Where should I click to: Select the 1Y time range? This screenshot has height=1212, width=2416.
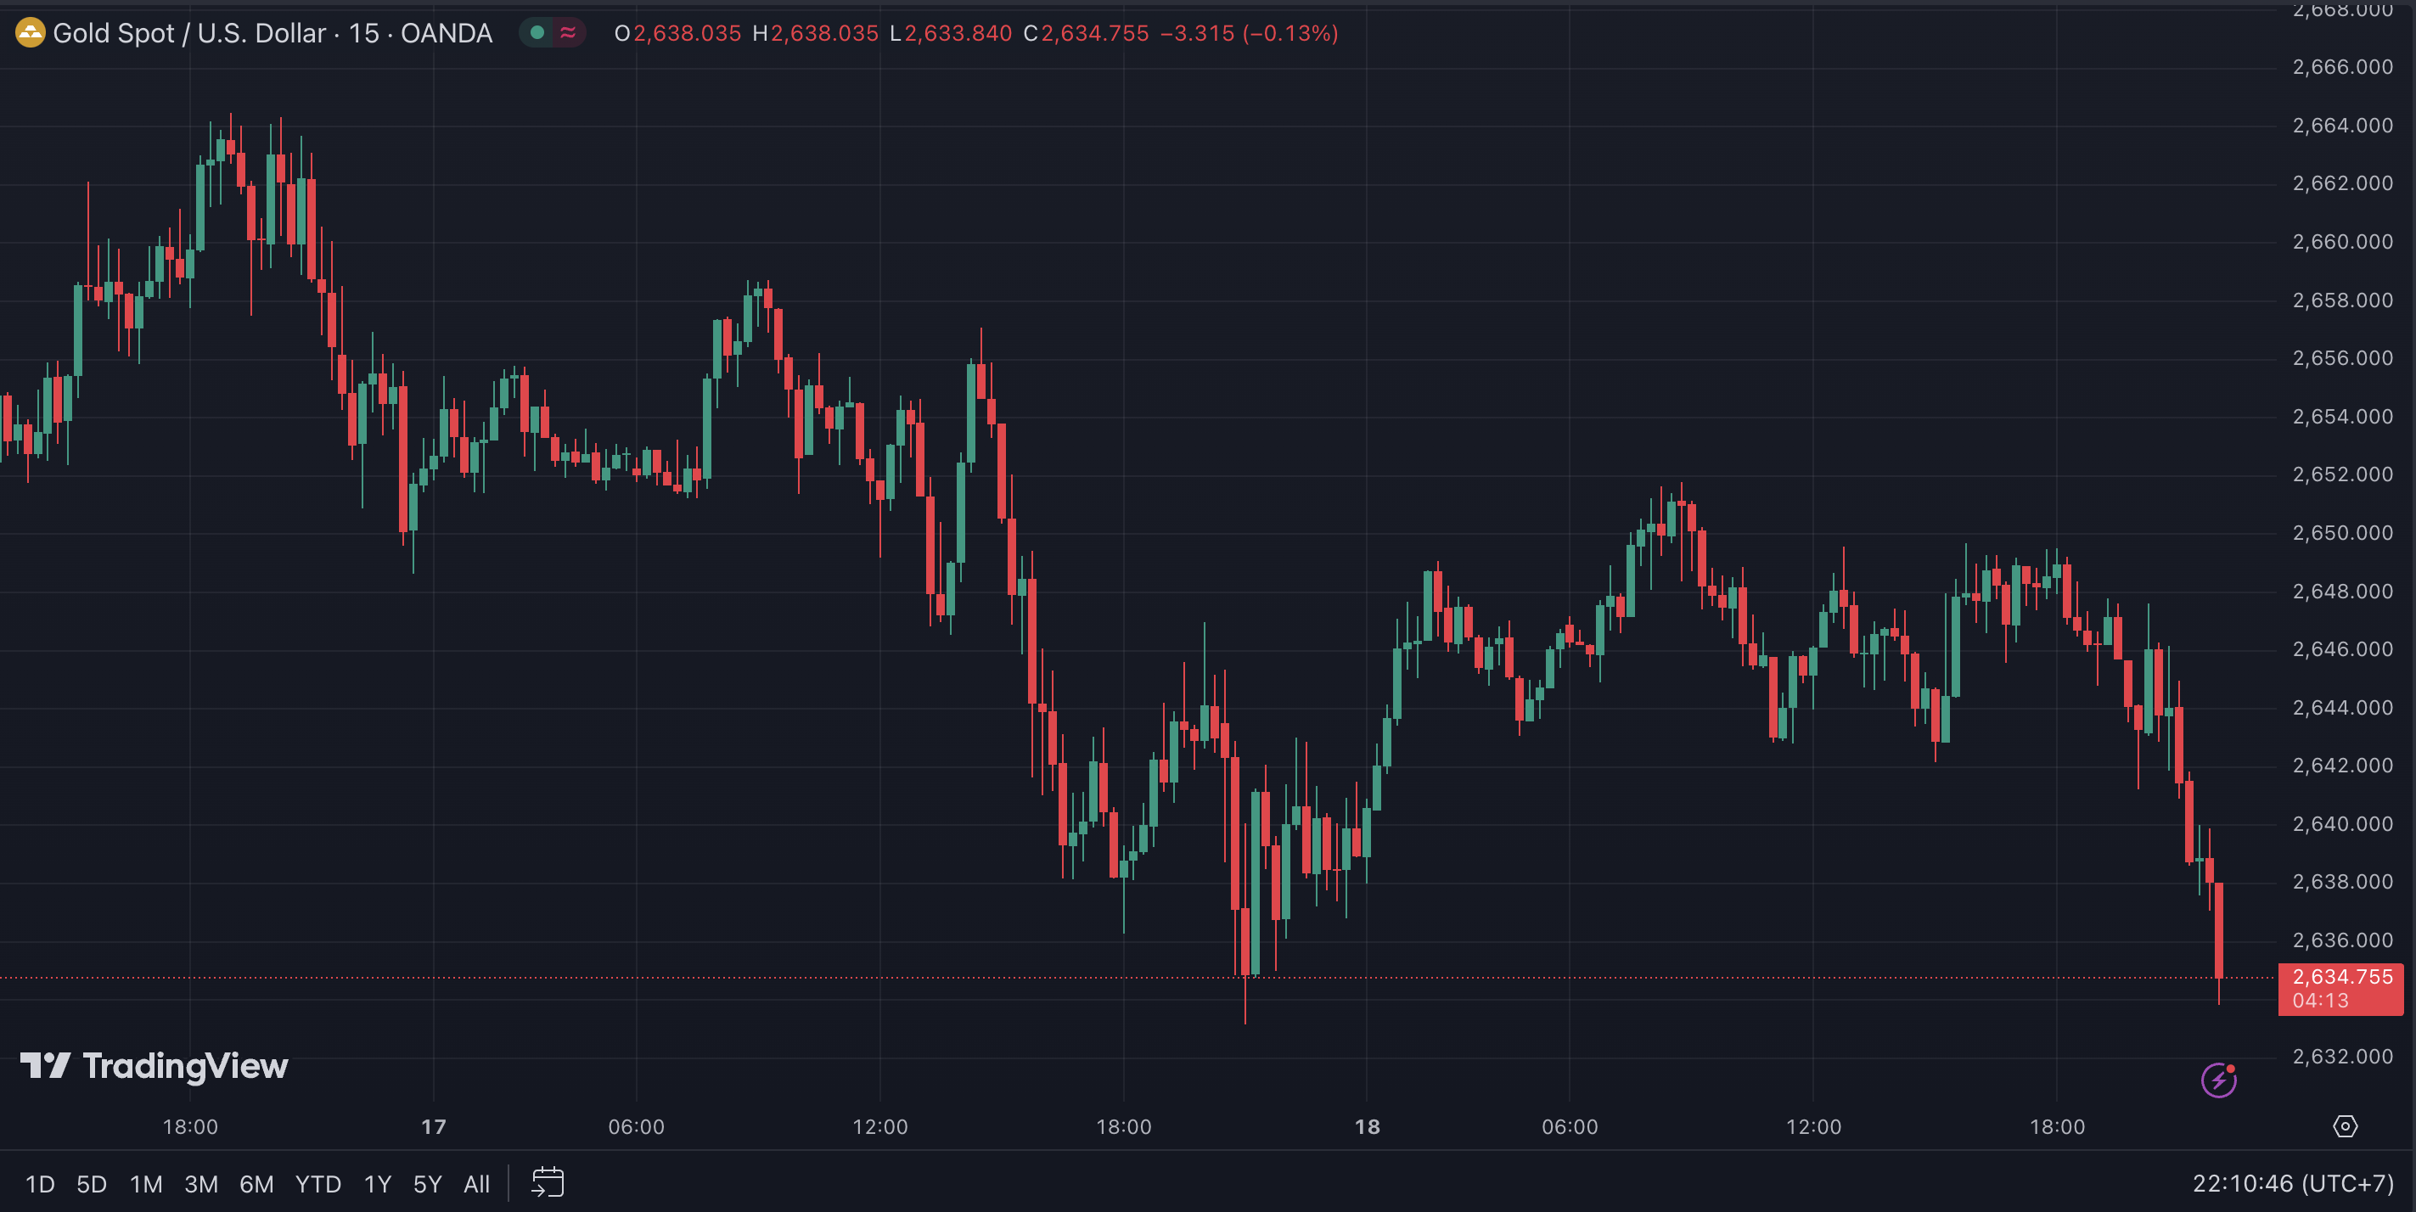377,1184
